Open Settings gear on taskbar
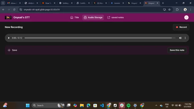194x109 pixels. click(x=135, y=105)
